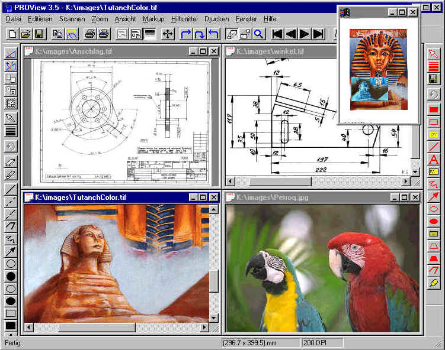The width and height of the screenshot is (445, 350).
Task: Select the red outlined ellipse markup tool
Action: pos(433,209)
